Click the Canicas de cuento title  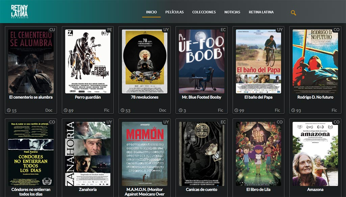pyautogui.click(x=201, y=190)
